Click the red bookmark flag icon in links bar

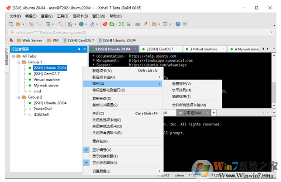(x=11, y=40)
